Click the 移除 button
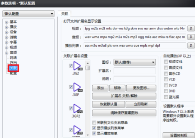This screenshot has width=195, height=138. [x=117, y=88]
